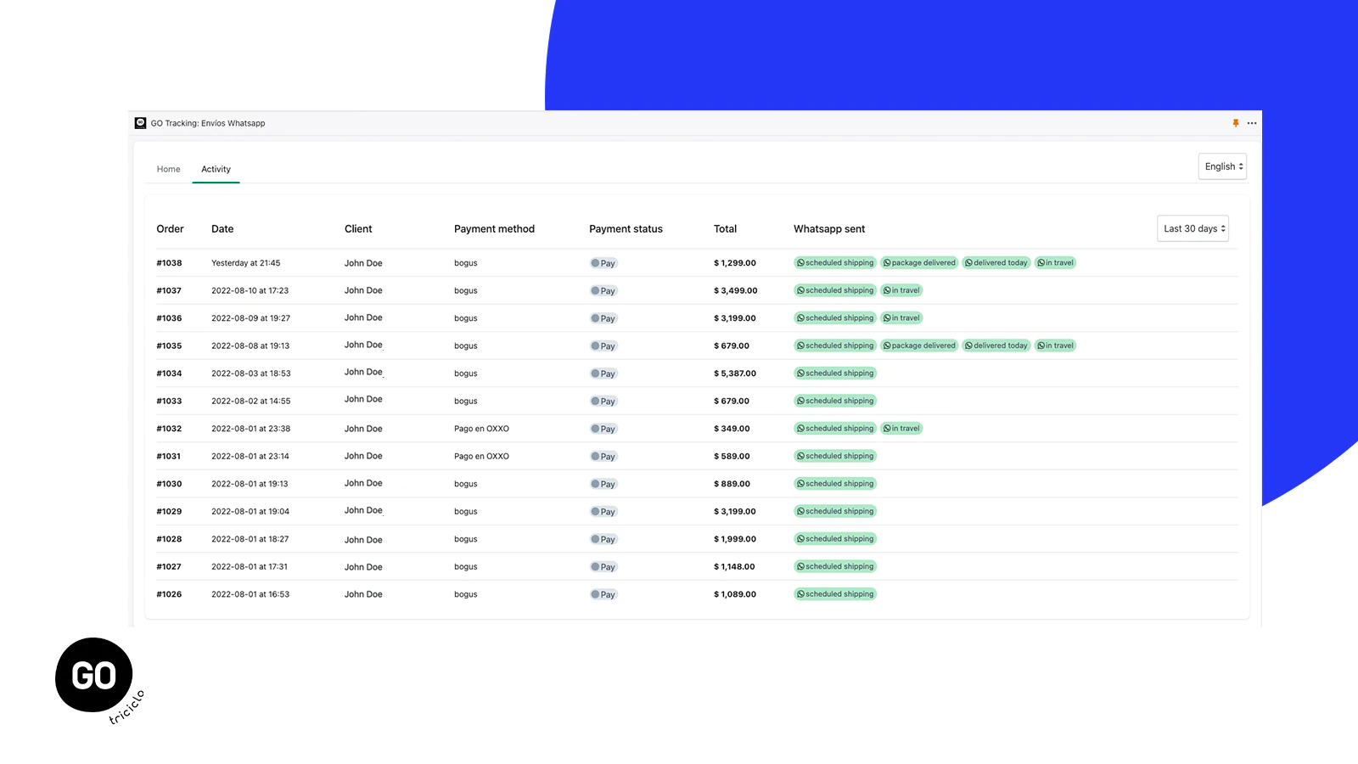The width and height of the screenshot is (1358, 764).
Task: Click scheduled shipping tag on order #1028
Action: coord(835,539)
